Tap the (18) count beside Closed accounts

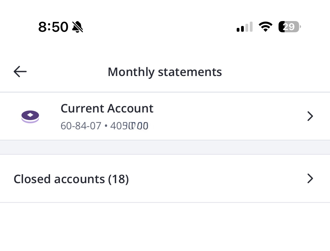click(x=118, y=179)
